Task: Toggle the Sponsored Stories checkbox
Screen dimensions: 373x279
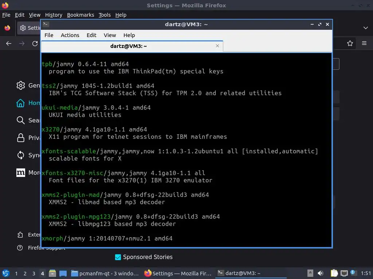Action: point(118,257)
